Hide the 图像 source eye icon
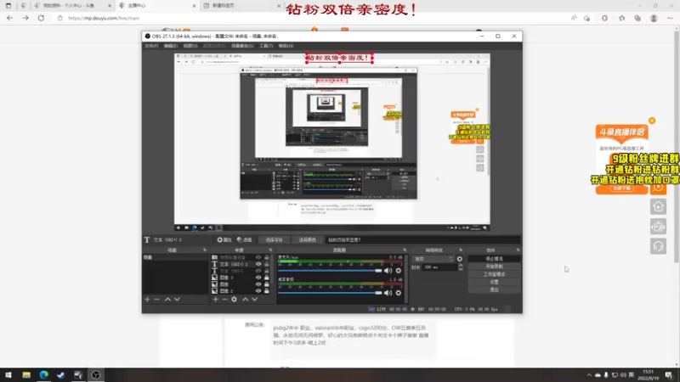The width and height of the screenshot is (680, 382). (258, 284)
